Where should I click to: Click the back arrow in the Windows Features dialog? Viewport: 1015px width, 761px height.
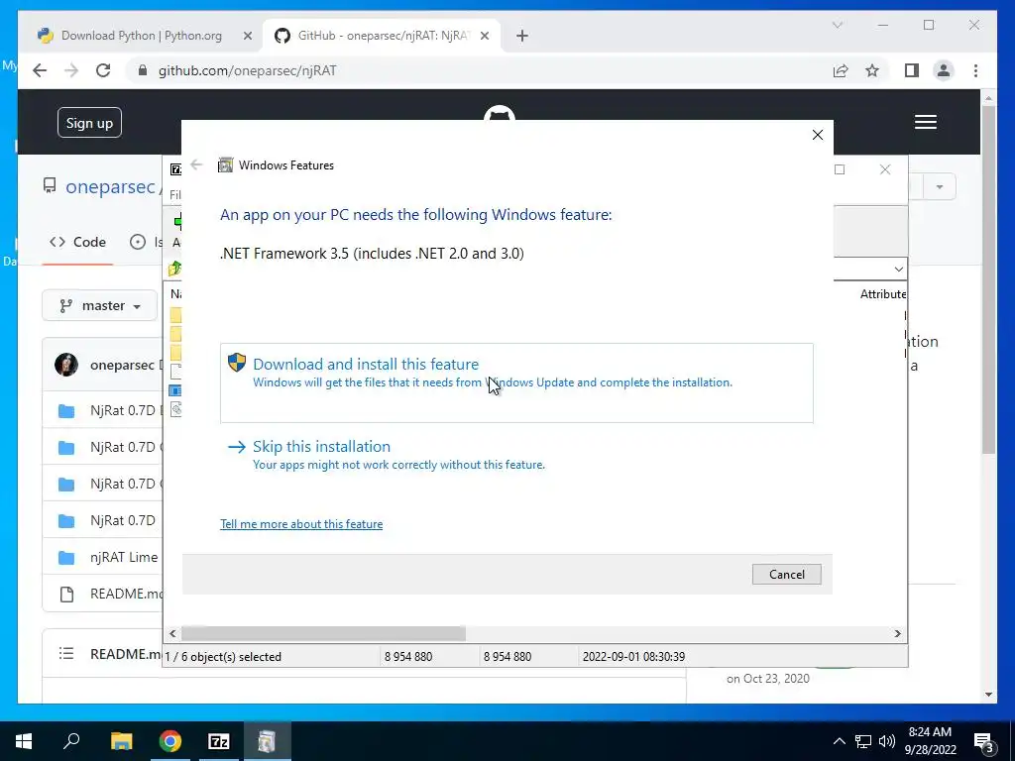pos(197,165)
